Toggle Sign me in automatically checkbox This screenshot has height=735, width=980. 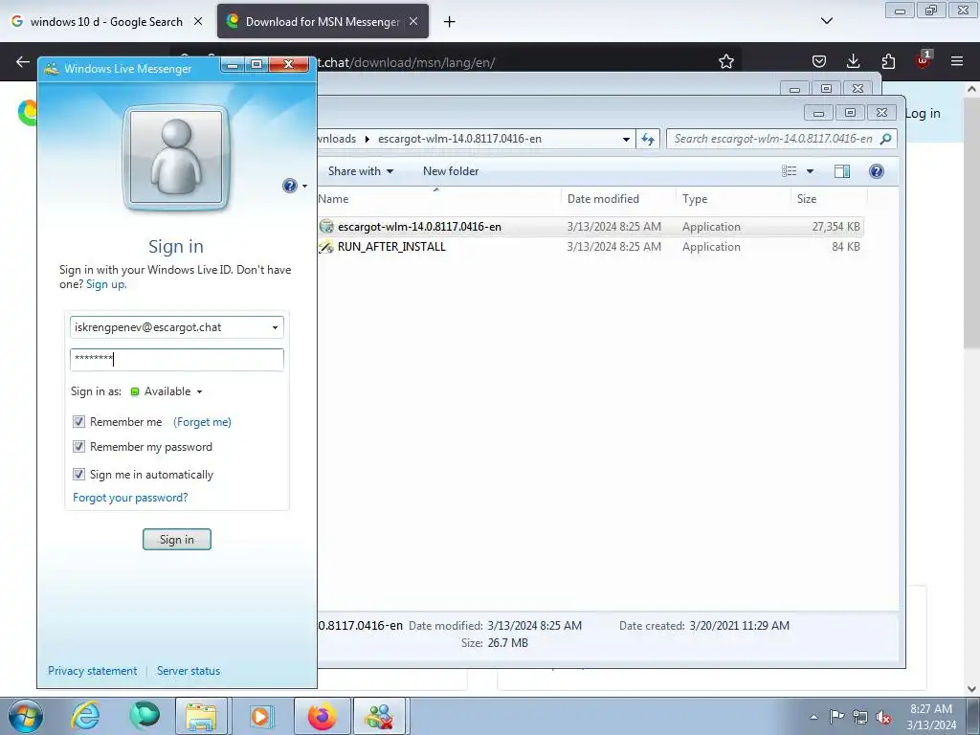[78, 475]
